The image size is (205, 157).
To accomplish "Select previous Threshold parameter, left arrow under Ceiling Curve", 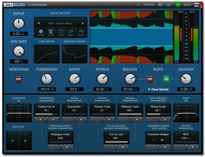I will point(40,119).
